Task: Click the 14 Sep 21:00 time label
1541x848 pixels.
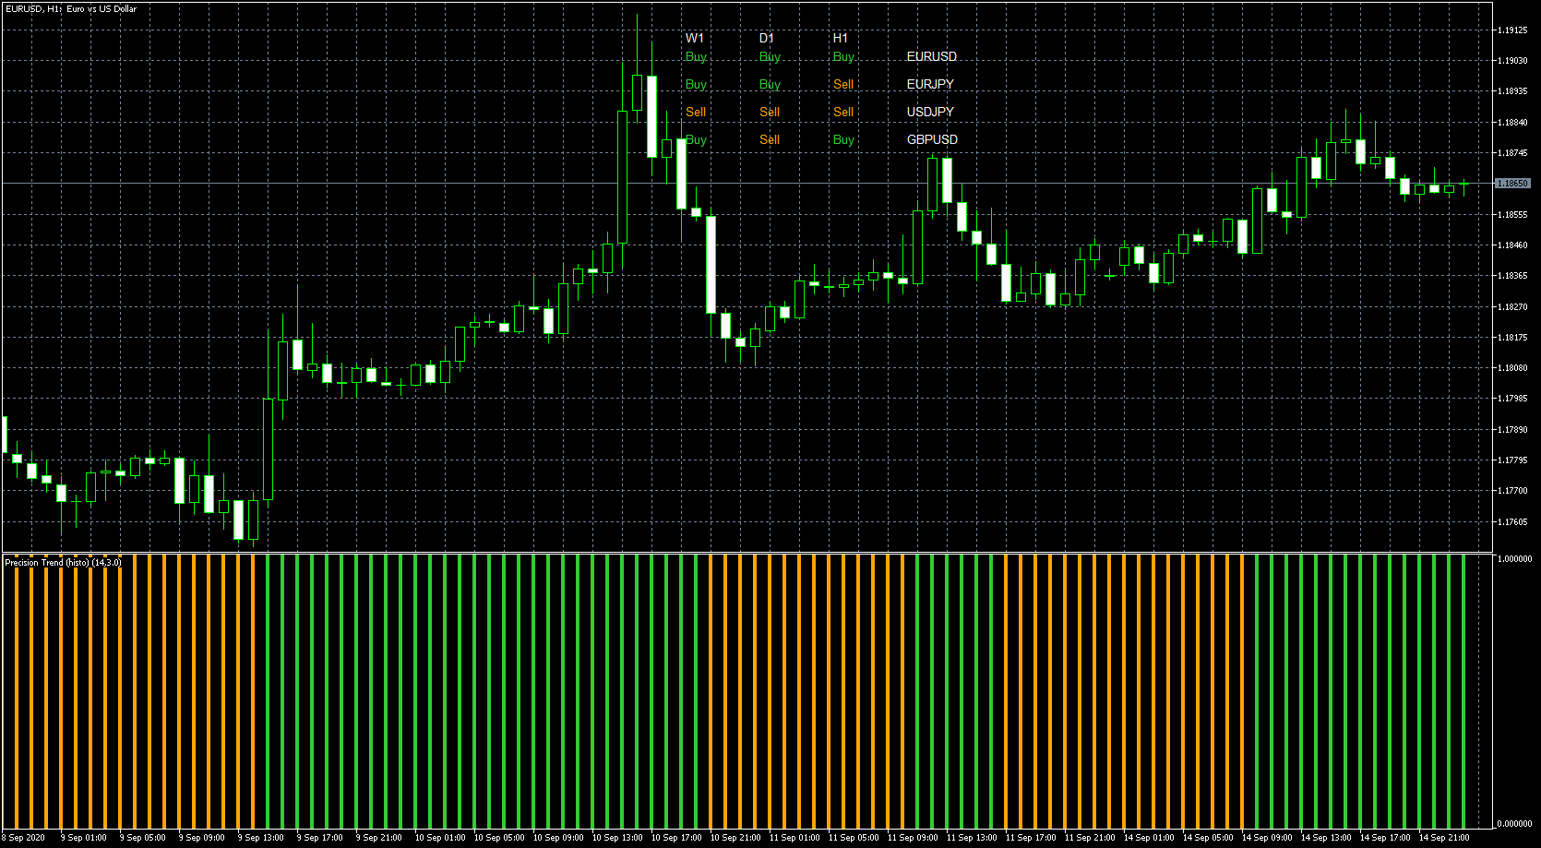Action: click(1444, 838)
